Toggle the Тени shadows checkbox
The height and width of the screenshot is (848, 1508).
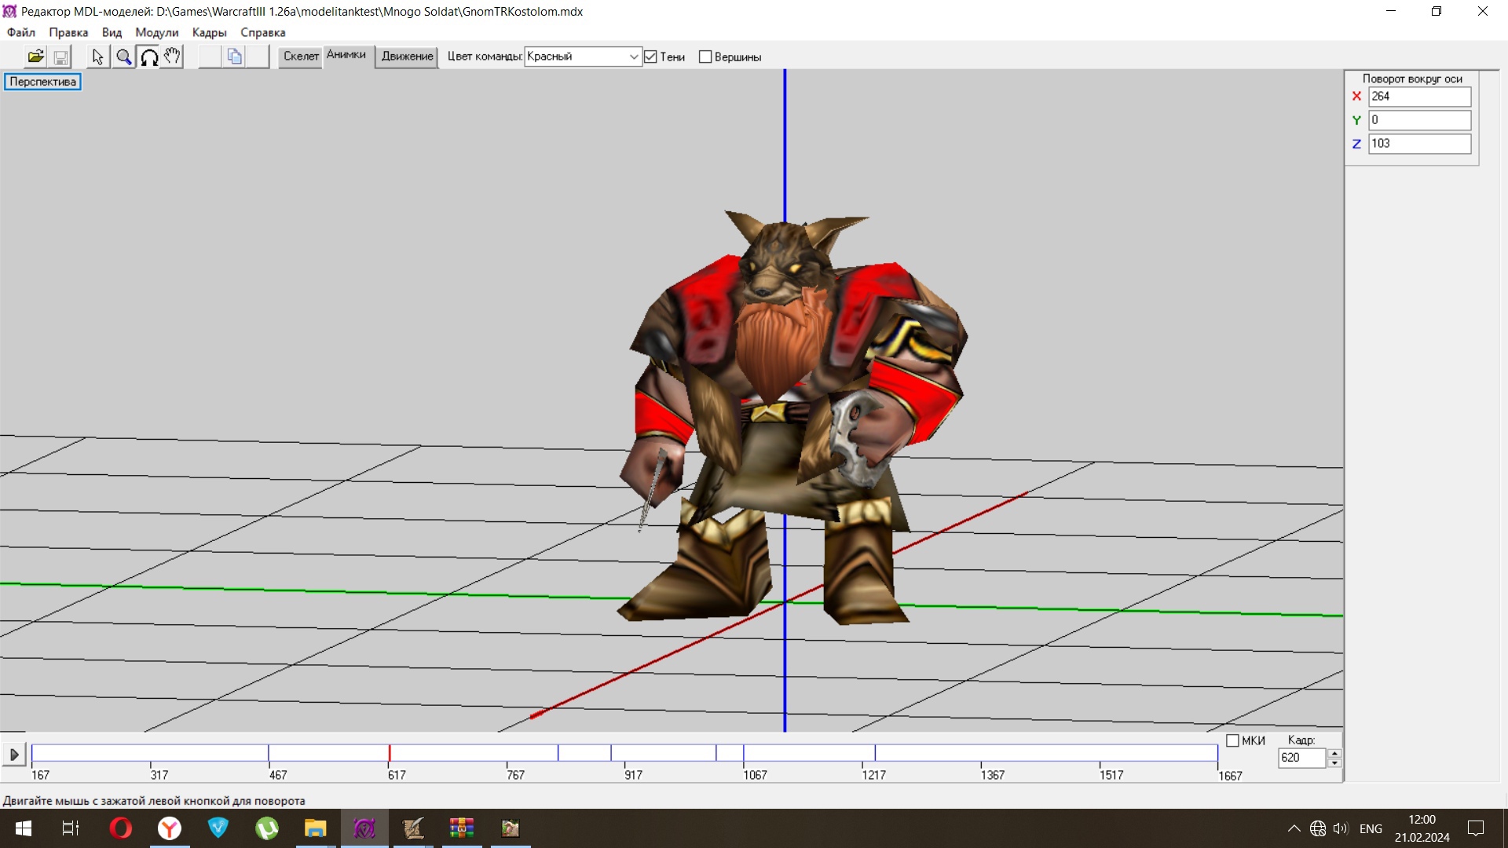[650, 57]
